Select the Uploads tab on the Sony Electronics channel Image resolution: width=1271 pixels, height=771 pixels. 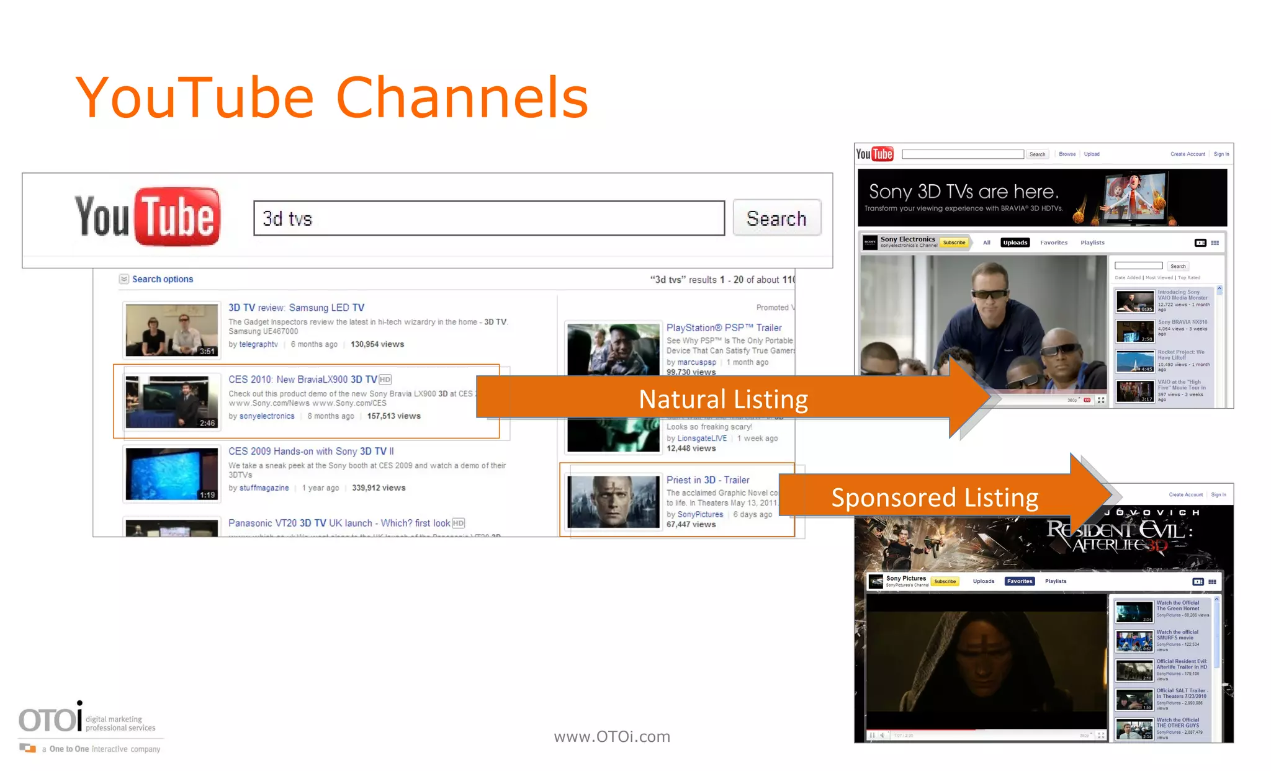click(1015, 243)
